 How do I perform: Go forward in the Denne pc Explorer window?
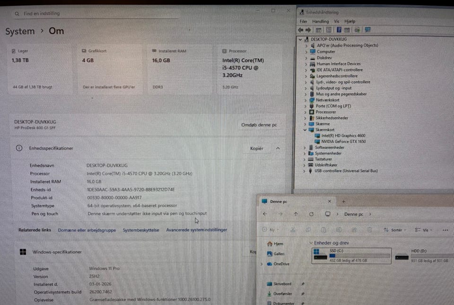280,214
